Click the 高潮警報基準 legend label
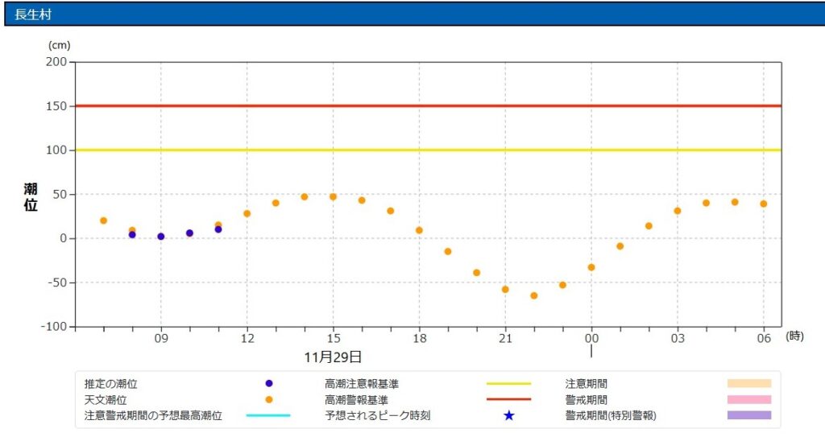The image size is (825, 437). 356,400
